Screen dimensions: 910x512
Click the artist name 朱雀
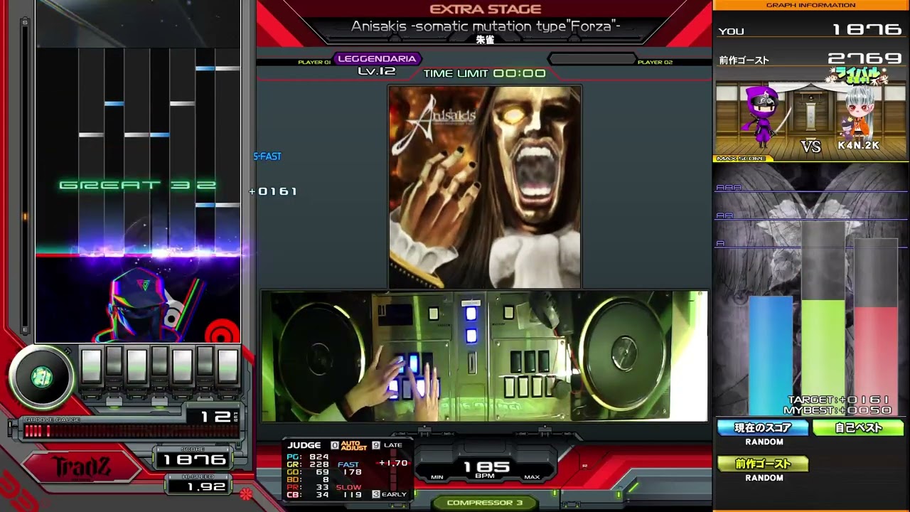pyautogui.click(x=485, y=39)
